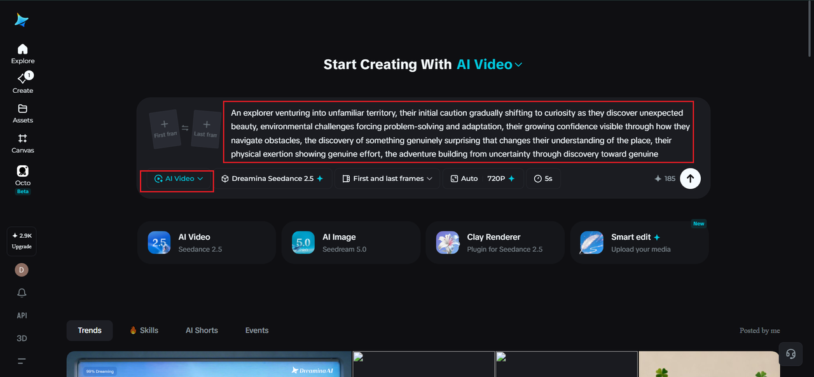Open the Dreamina Seedance 2.5 model selector
Screen dimensions: 814x377
[272, 179]
